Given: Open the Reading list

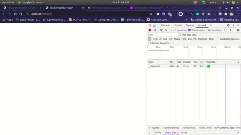Looking at the screenshot, I should [x=229, y=19].
